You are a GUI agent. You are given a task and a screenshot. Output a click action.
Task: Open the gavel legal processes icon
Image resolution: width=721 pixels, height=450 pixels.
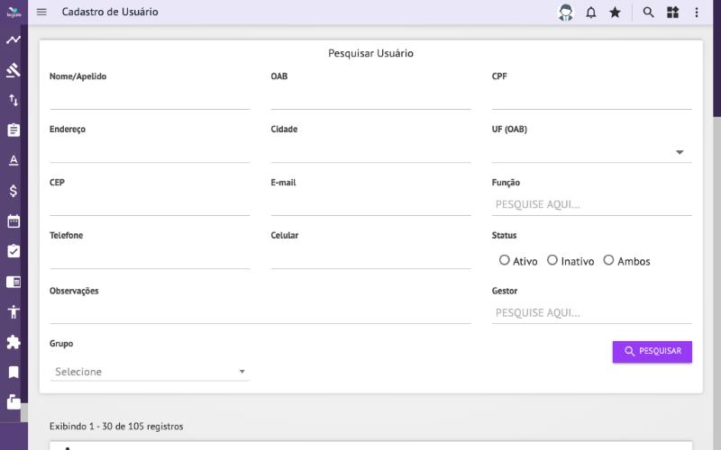tap(14, 70)
